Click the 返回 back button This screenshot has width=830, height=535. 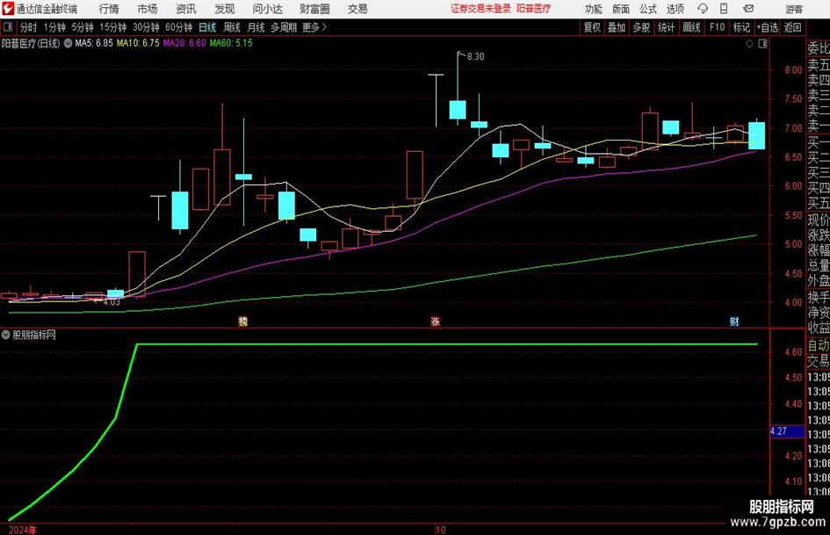pos(792,27)
